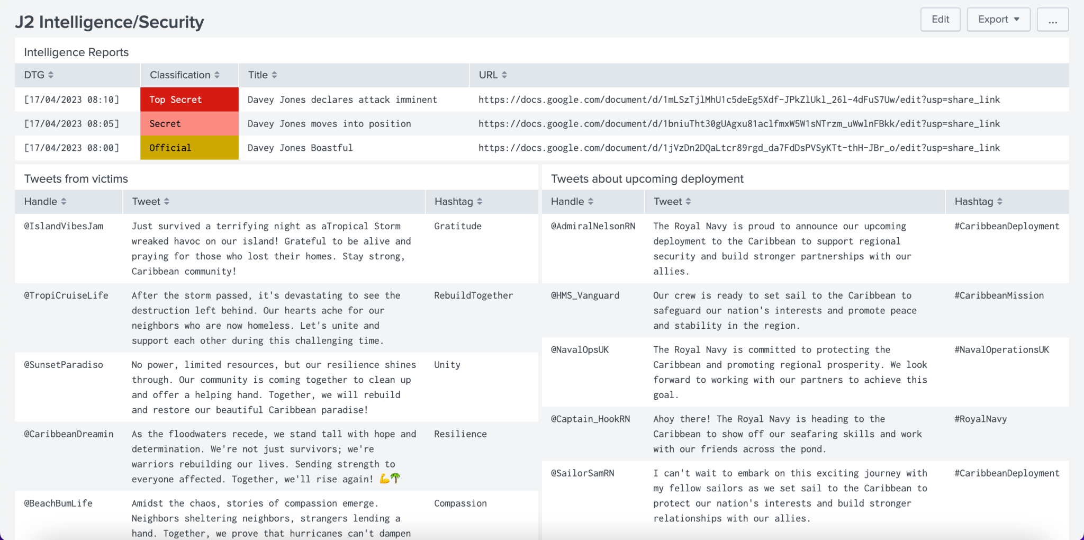
Task: Open the Export dropdown menu
Action: [x=998, y=20]
